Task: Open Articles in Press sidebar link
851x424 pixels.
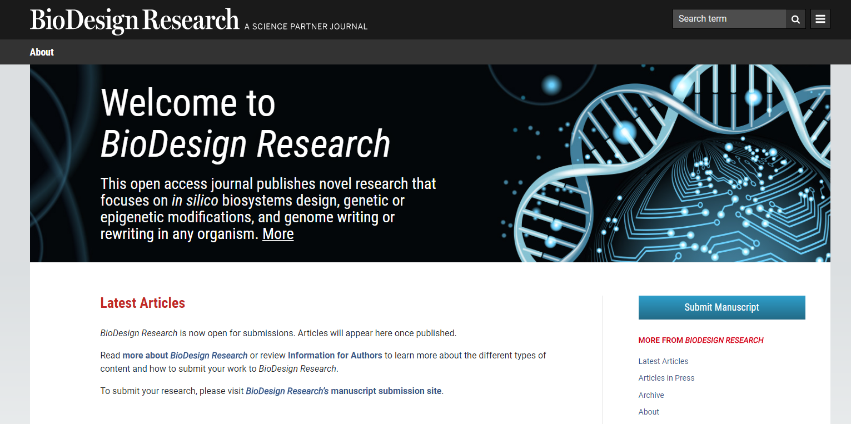Action: (666, 378)
